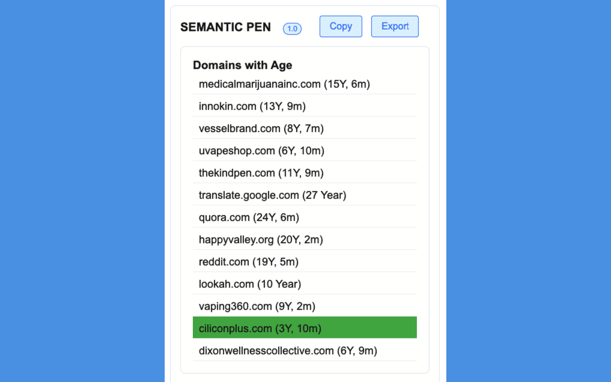Image resolution: width=611 pixels, height=382 pixels.
Task: Pick the quora.com domain row
Action: pos(249,217)
